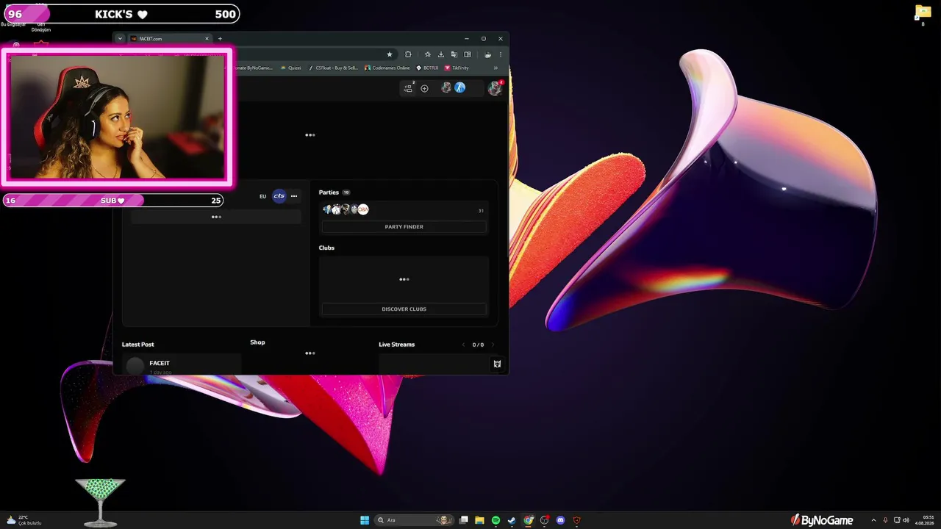This screenshot has width=941, height=529.
Task: Select the player avatar in FACEIT header
Action: (x=446, y=87)
